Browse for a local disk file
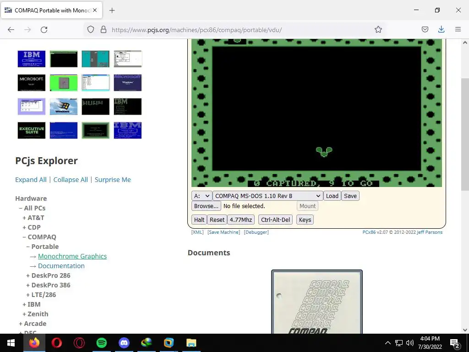Image resolution: width=469 pixels, height=352 pixels. point(206,206)
